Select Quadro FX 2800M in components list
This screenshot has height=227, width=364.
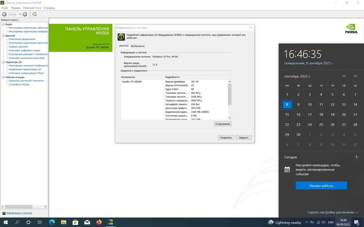(132, 81)
